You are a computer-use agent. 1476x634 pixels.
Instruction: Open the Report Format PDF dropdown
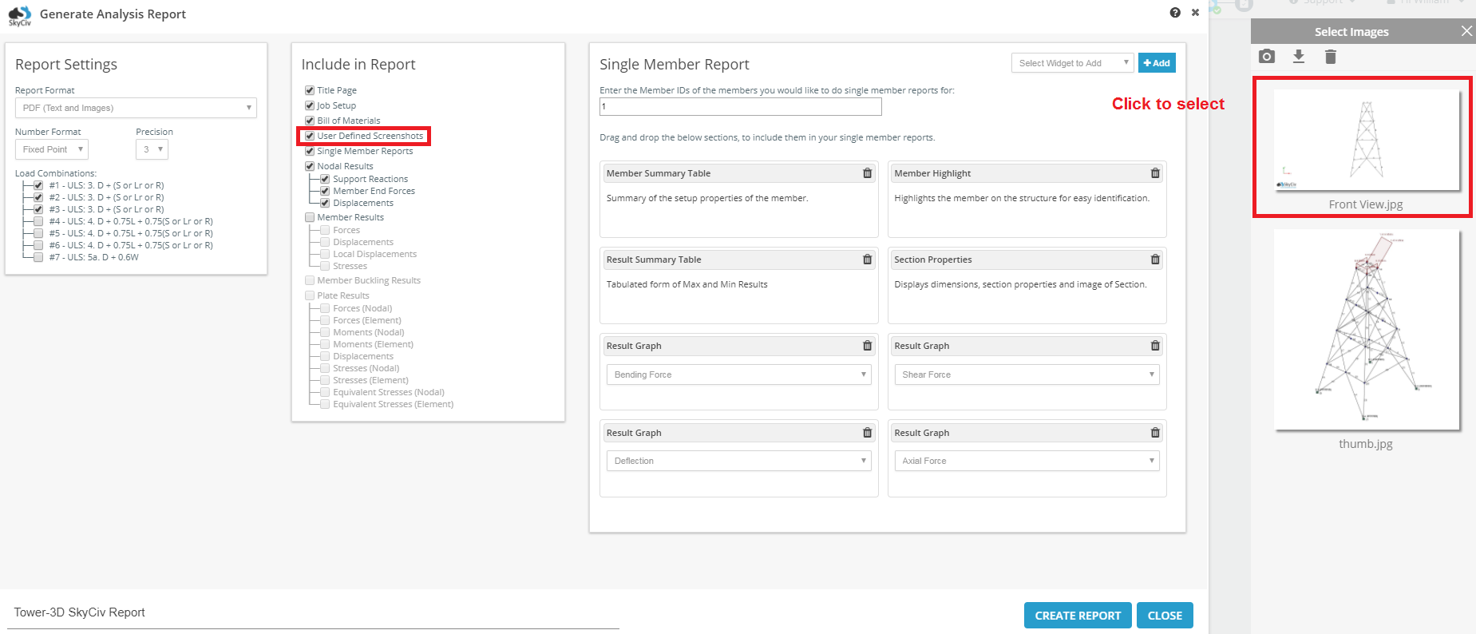(136, 108)
